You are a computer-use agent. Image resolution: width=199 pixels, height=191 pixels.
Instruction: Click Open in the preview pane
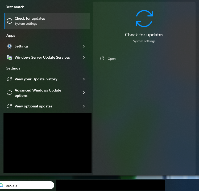(111, 59)
